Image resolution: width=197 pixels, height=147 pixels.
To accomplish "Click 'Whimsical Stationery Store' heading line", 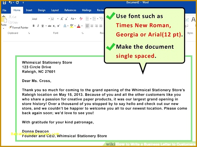I will pos(47,62).
